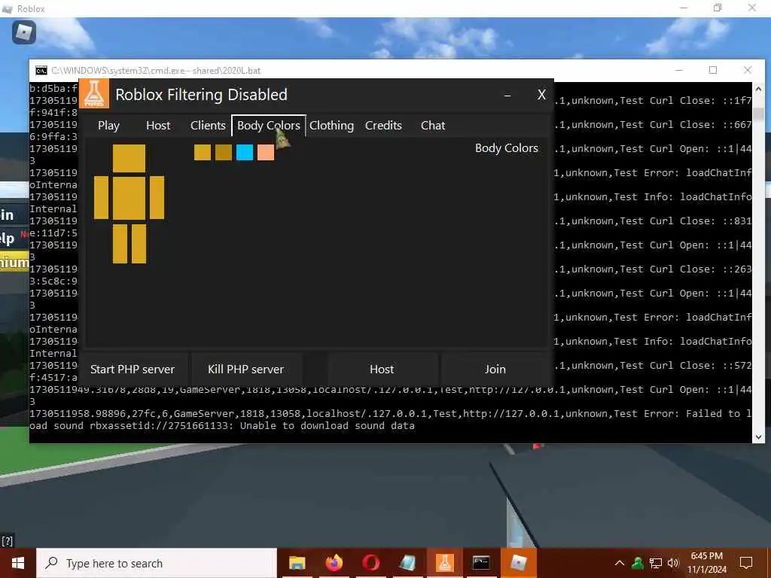Click the cmd.exe title bar text
This screenshot has height=578, width=771.
coord(156,71)
